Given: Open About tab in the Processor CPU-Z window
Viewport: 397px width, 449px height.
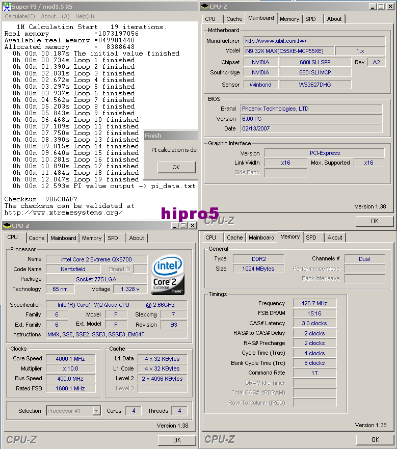Looking at the screenshot, I should point(137,238).
